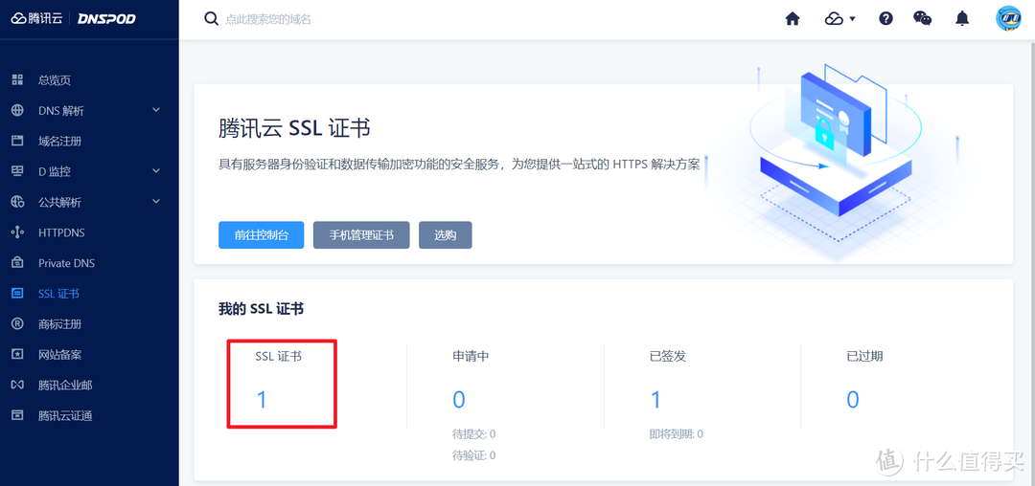Click the 商标注册 registered-mark icon
1035x486 pixels.
(x=18, y=323)
